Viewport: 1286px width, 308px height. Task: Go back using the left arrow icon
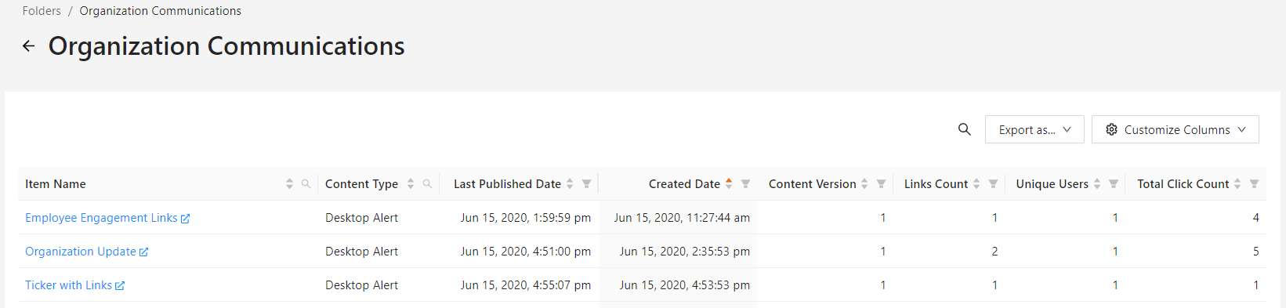[29, 46]
